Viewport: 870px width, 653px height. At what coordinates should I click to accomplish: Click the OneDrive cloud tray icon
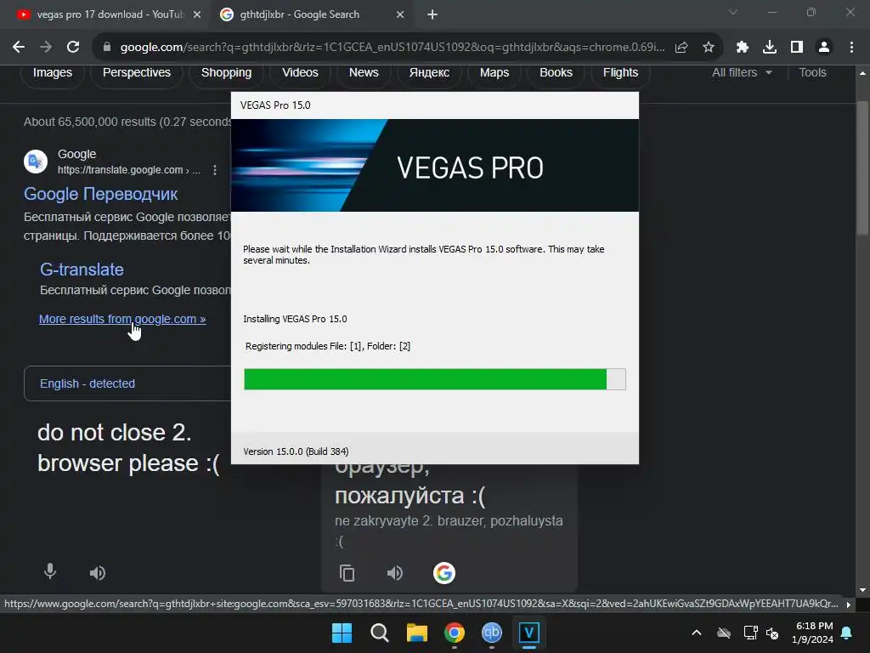click(x=724, y=633)
